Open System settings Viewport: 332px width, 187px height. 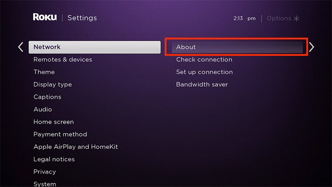pyautogui.click(x=45, y=184)
